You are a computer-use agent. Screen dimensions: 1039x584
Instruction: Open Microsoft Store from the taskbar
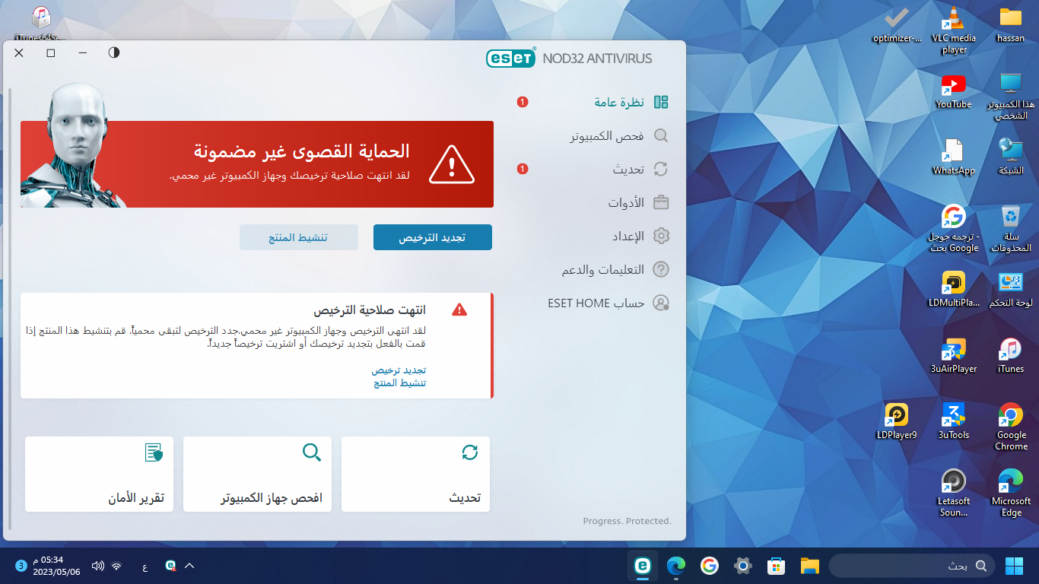tap(776, 566)
